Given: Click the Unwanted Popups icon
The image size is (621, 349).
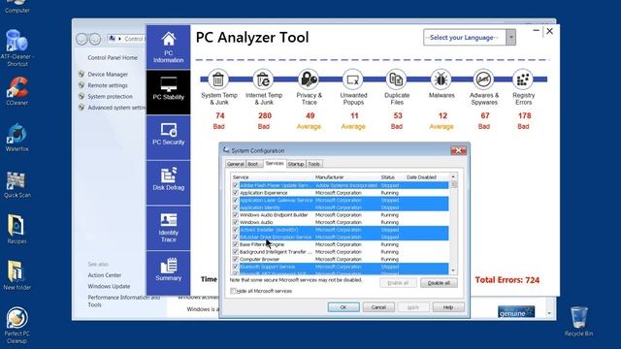Looking at the screenshot, I should (x=353, y=79).
